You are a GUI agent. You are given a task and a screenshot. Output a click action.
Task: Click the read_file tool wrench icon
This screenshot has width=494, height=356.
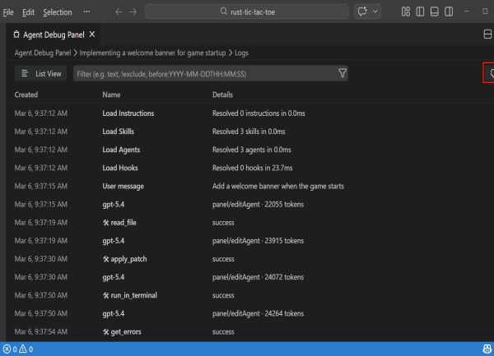click(106, 223)
